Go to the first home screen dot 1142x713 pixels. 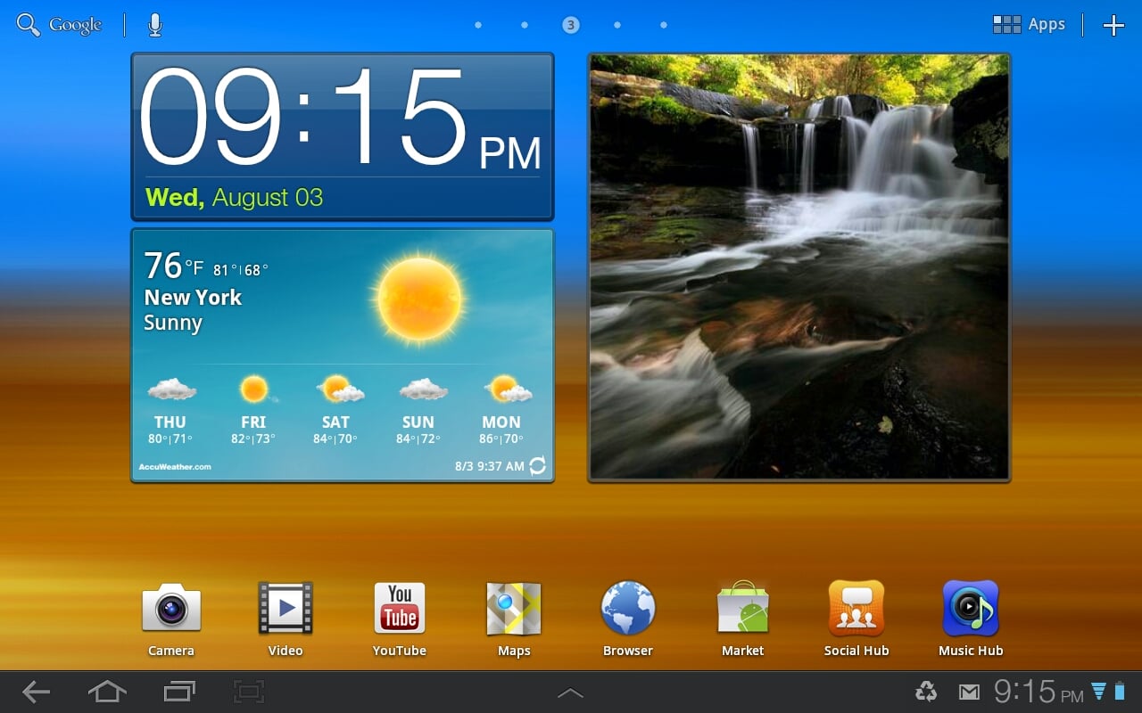point(478,25)
